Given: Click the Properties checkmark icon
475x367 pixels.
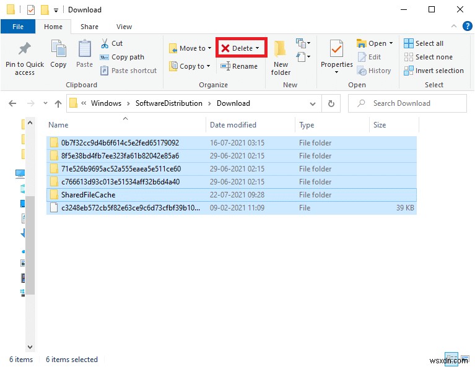Looking at the screenshot, I should pos(336,48).
